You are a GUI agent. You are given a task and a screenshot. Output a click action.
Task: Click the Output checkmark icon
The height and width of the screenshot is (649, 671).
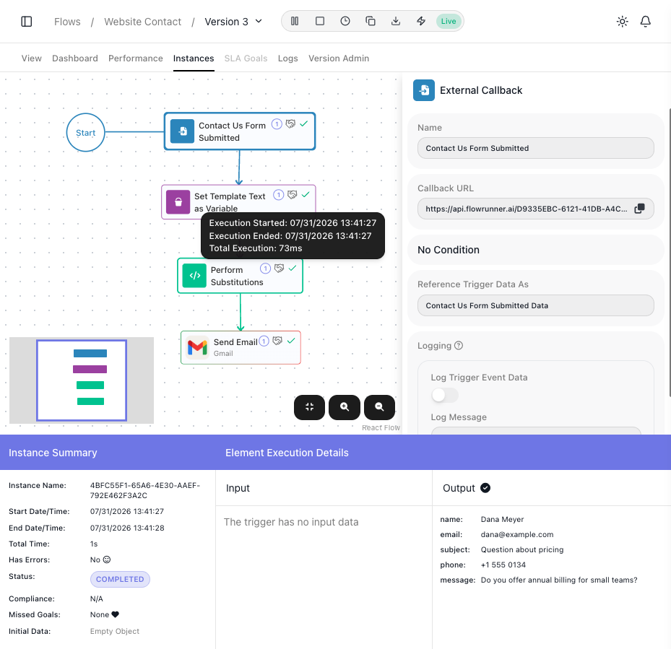[485, 488]
